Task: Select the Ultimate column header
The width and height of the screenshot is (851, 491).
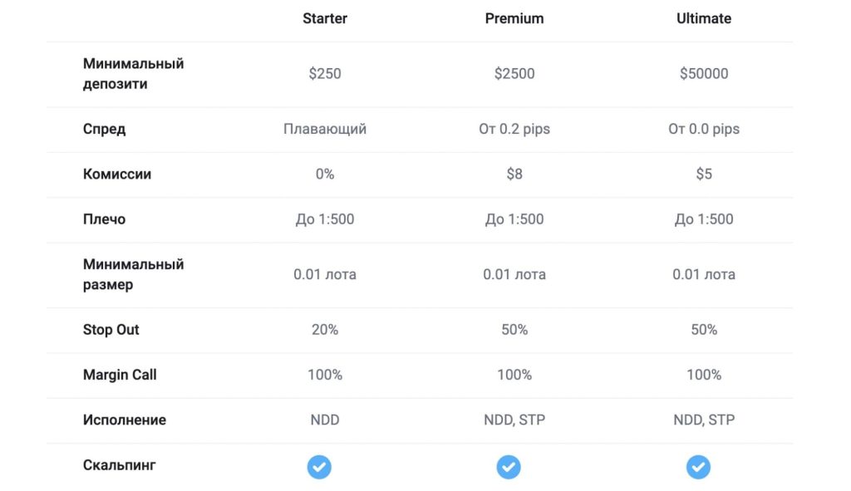Action: pos(703,18)
